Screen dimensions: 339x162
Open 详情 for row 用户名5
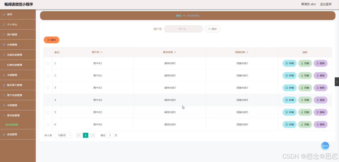click(290, 112)
